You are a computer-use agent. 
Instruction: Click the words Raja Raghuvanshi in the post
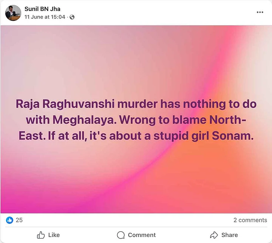click(58, 104)
